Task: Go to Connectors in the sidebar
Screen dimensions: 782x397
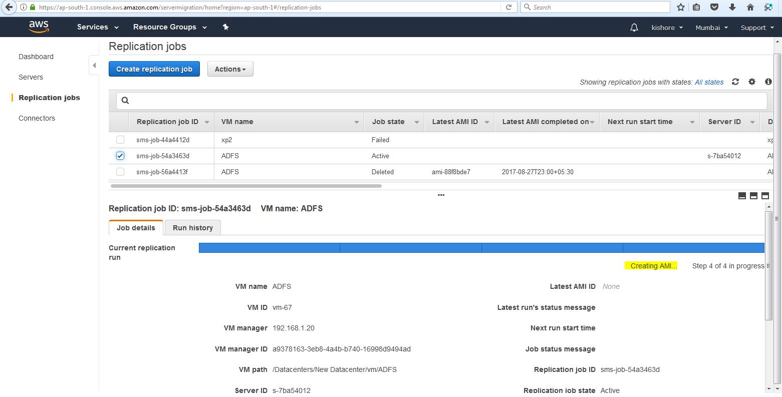Action: coord(37,118)
